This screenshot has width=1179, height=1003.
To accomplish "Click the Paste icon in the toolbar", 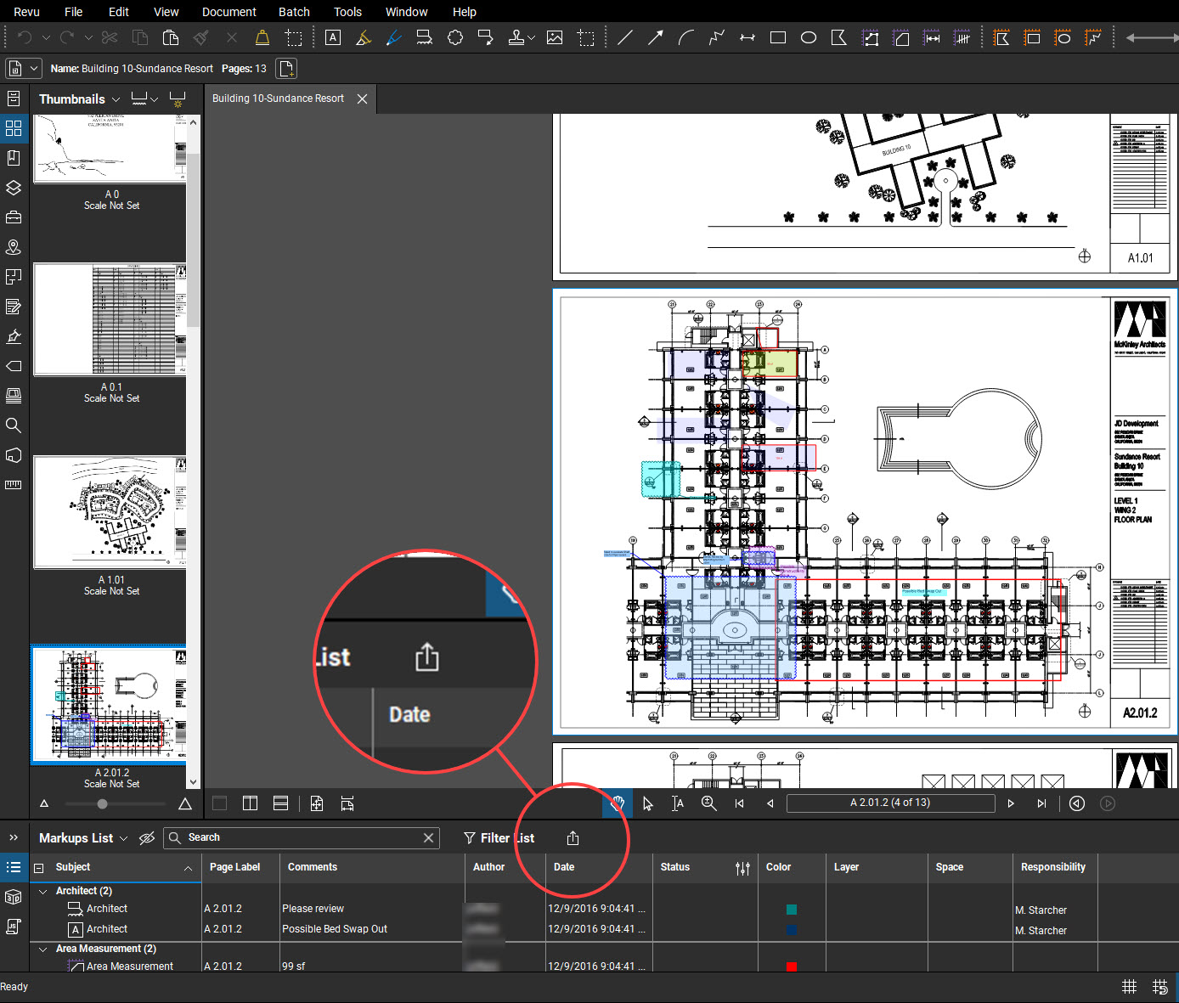I will [171, 37].
